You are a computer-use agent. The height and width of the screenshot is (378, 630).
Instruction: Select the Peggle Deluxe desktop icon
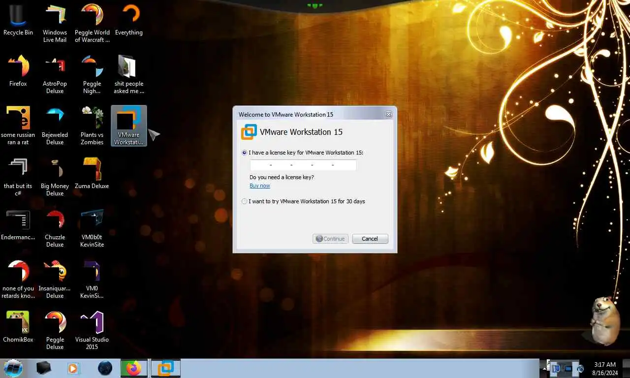coord(55,331)
